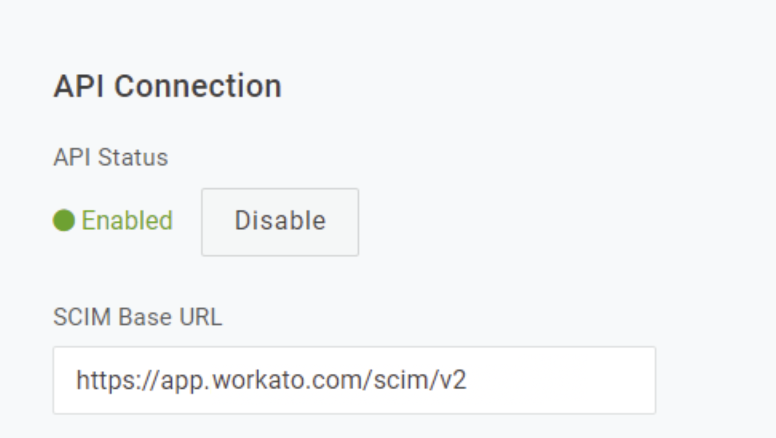Screen dimensions: 776x438
Task: Click the app.workato.com URL text
Action: (271, 380)
